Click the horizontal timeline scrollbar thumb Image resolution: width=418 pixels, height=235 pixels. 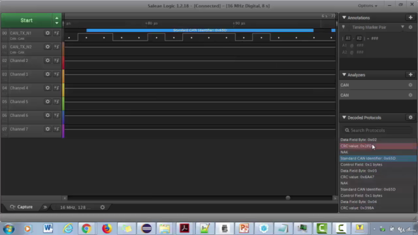tap(288, 198)
